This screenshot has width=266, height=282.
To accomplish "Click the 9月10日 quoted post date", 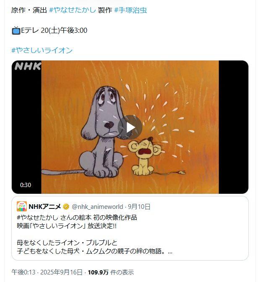I will pos(139,207).
